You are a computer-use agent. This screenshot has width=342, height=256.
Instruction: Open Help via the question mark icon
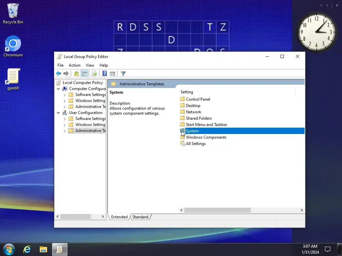105,74
